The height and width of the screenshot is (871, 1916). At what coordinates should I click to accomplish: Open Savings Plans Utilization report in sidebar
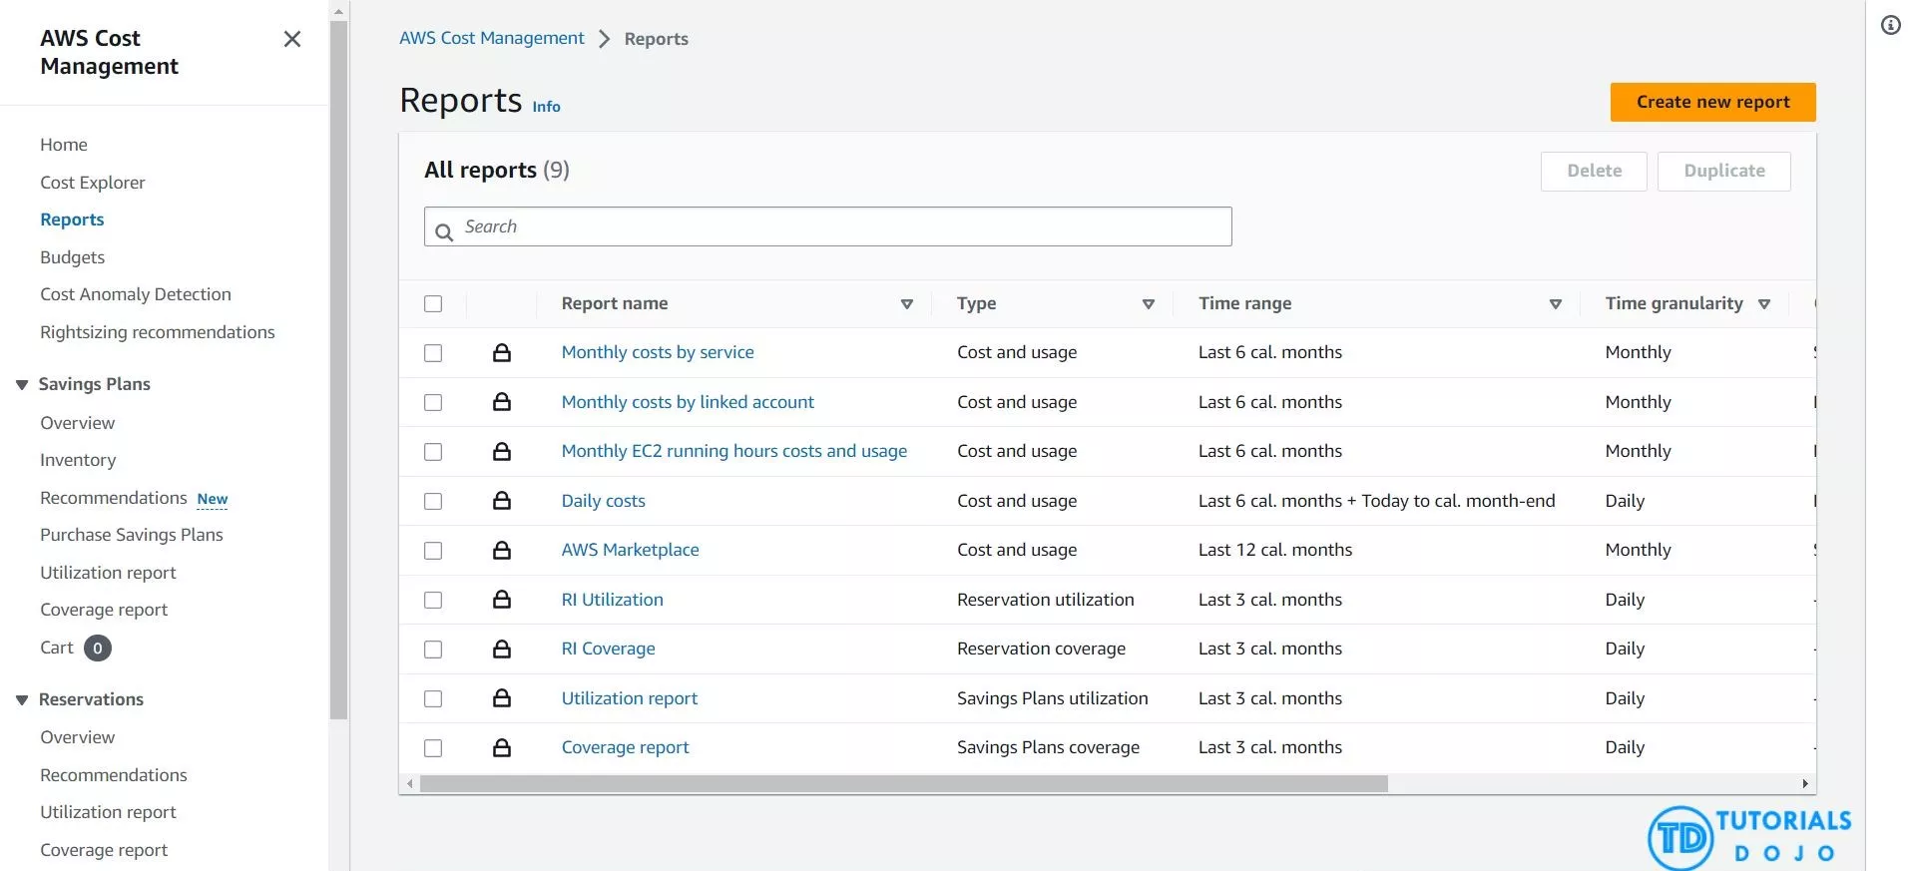(108, 573)
